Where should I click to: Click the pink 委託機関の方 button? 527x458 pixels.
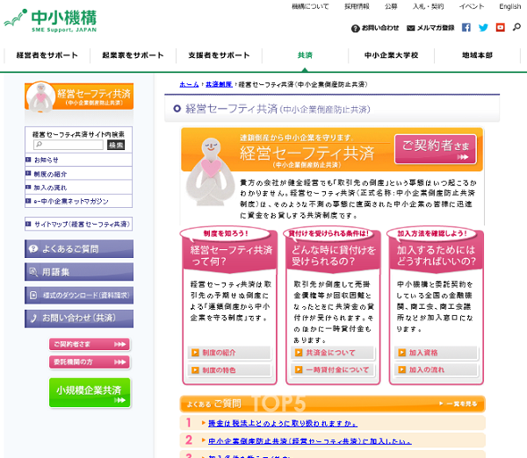[x=90, y=362]
